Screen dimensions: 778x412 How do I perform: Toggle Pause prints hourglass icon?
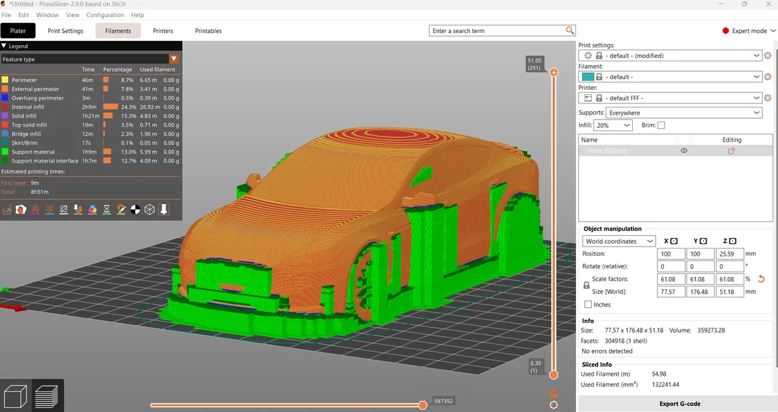107,210
